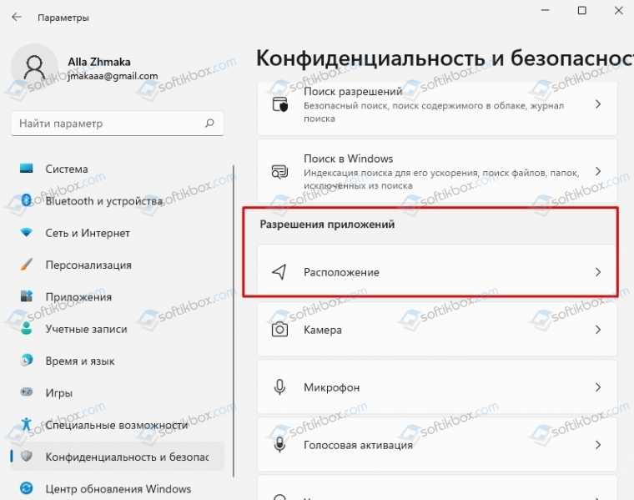Open the Поиск разрешений card

coord(437,108)
